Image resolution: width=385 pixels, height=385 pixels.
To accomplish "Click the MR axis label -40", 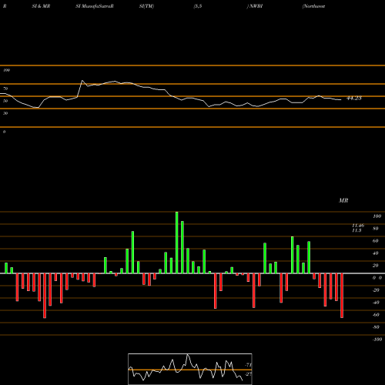I will tap(376, 303).
